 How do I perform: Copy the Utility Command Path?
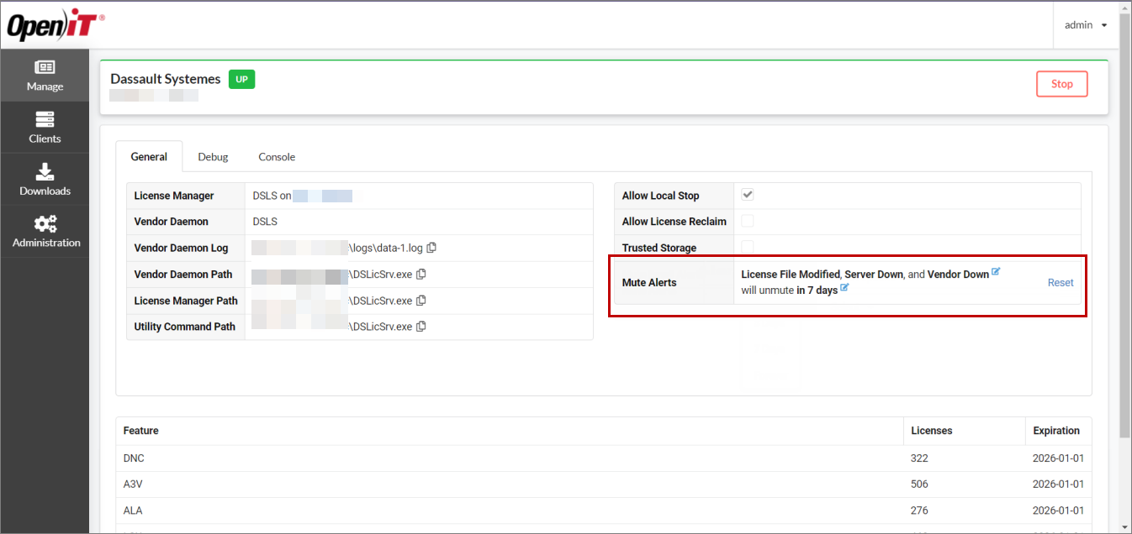tap(421, 326)
